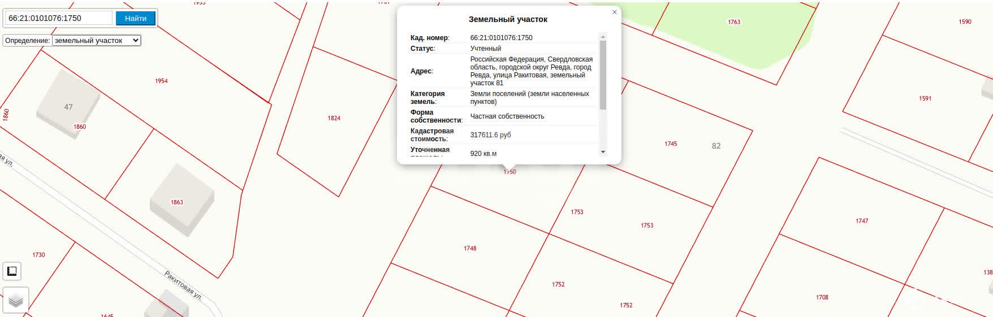Open the map layers switcher
993x317 pixels.
coord(15,300)
